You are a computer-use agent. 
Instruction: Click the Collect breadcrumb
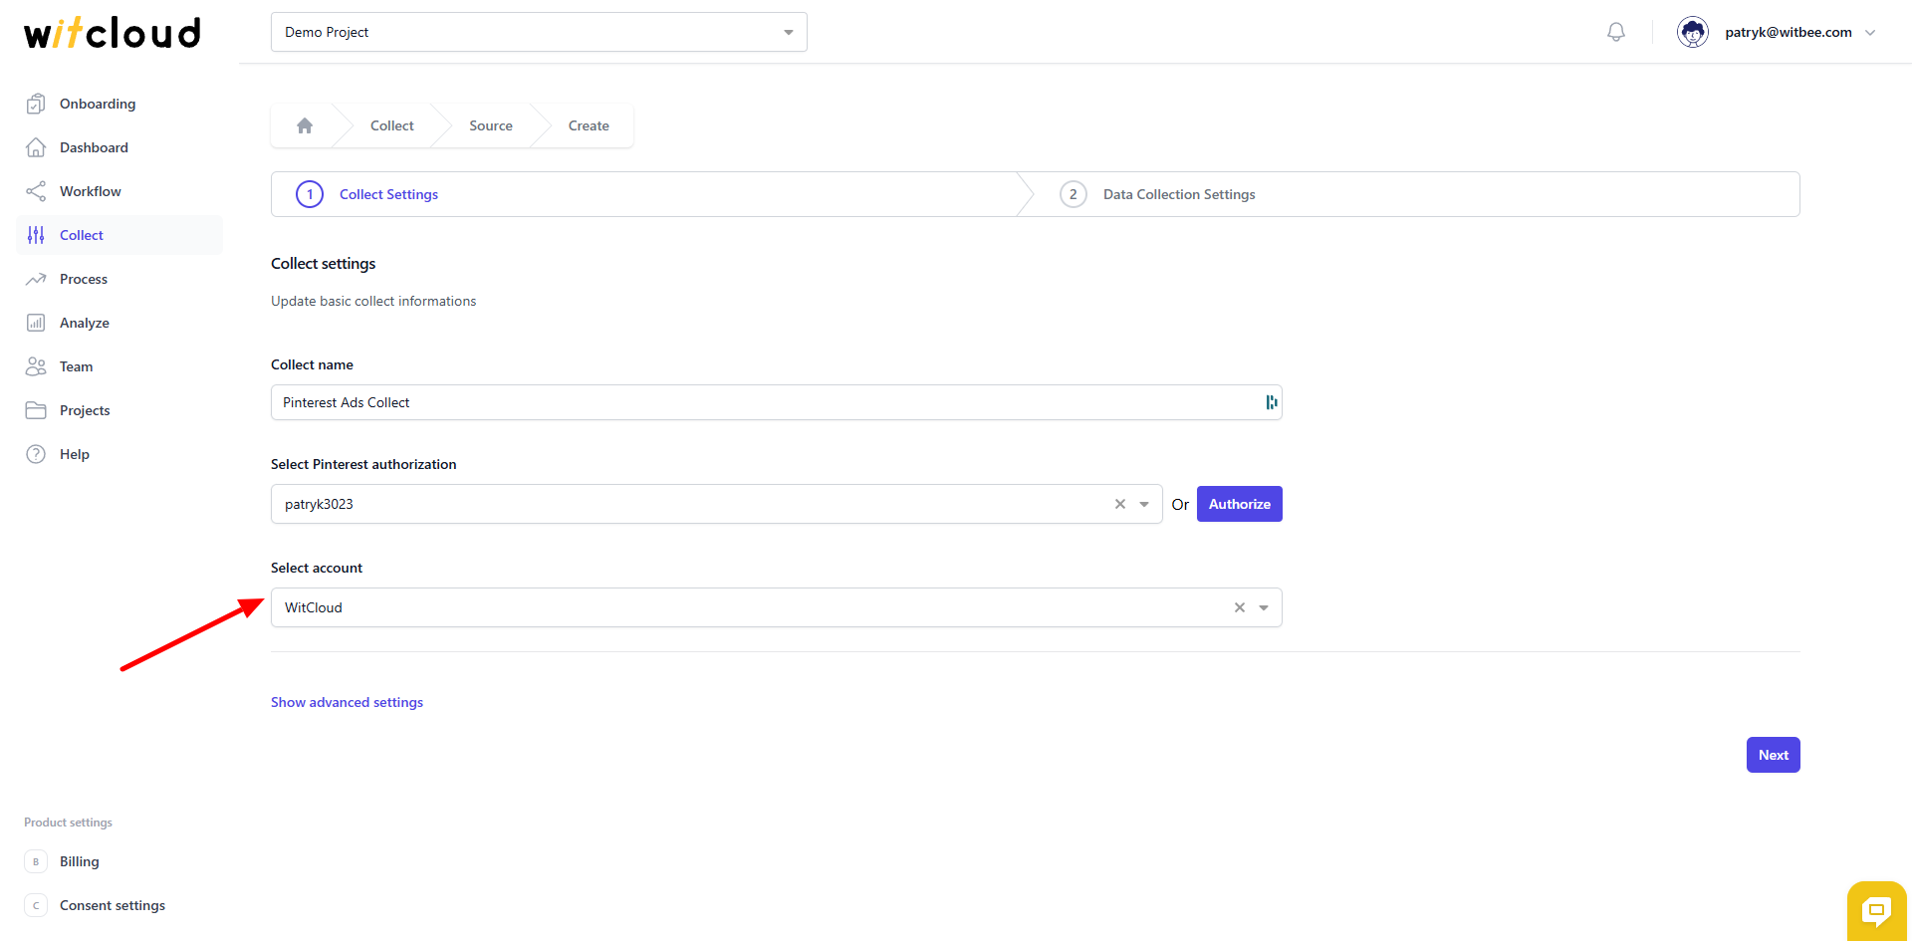392,125
